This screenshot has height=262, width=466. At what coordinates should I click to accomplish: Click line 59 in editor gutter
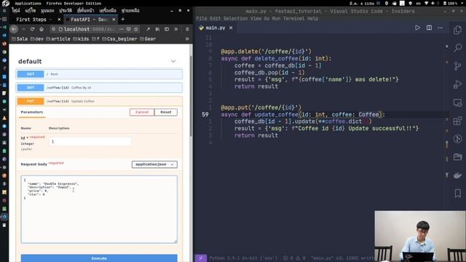pos(205,114)
